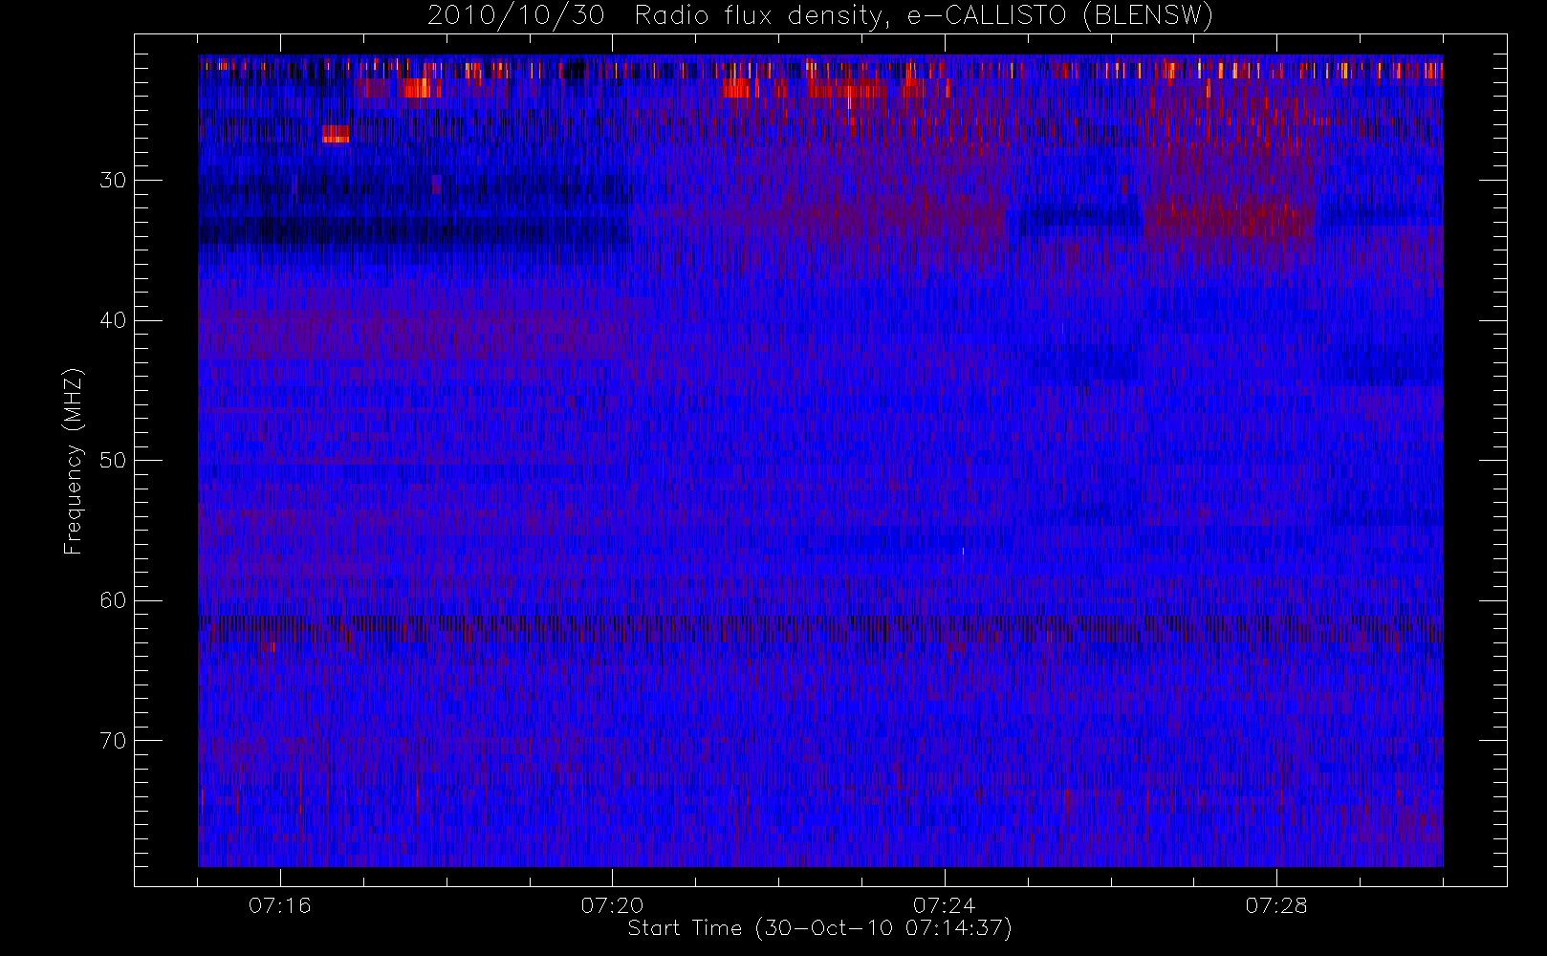Screen dimensions: 1547x956
Task: Click the 'Start Time (30-Oct-10 07:14:37)' label
Action: pyautogui.click(x=819, y=928)
